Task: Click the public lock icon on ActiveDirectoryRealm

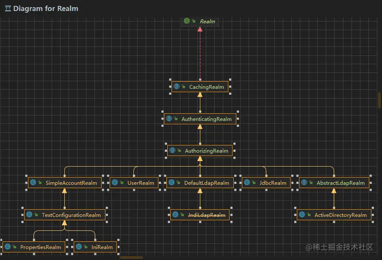Action: point(309,214)
